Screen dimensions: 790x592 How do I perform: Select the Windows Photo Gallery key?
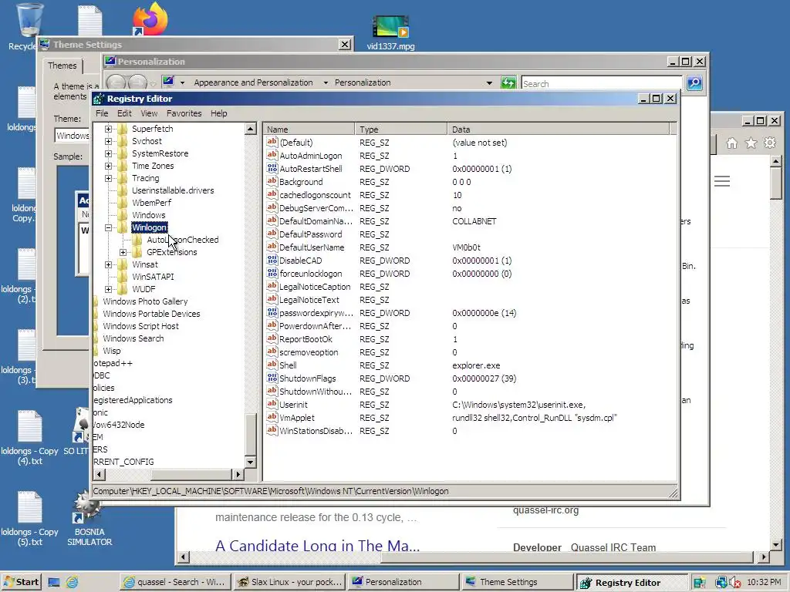pos(145,301)
